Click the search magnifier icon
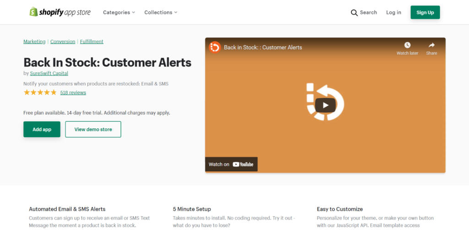 point(354,12)
